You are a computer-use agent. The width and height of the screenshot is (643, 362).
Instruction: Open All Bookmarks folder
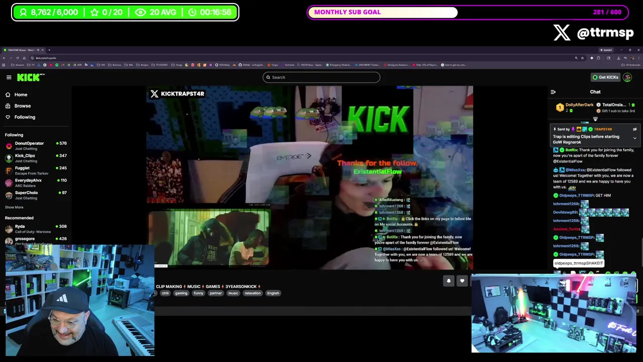631,65
